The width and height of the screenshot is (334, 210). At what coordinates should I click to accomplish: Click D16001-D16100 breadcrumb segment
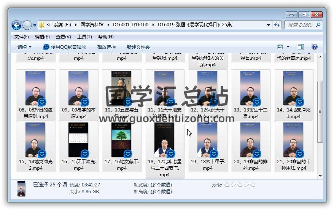click(x=130, y=25)
